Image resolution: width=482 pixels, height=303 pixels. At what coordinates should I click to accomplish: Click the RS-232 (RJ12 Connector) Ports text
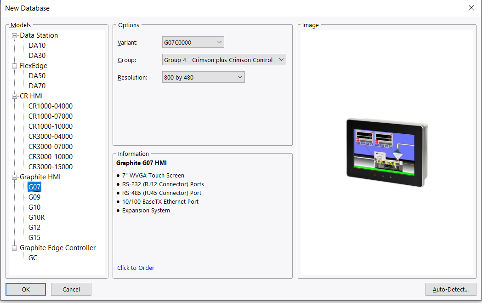coord(163,184)
